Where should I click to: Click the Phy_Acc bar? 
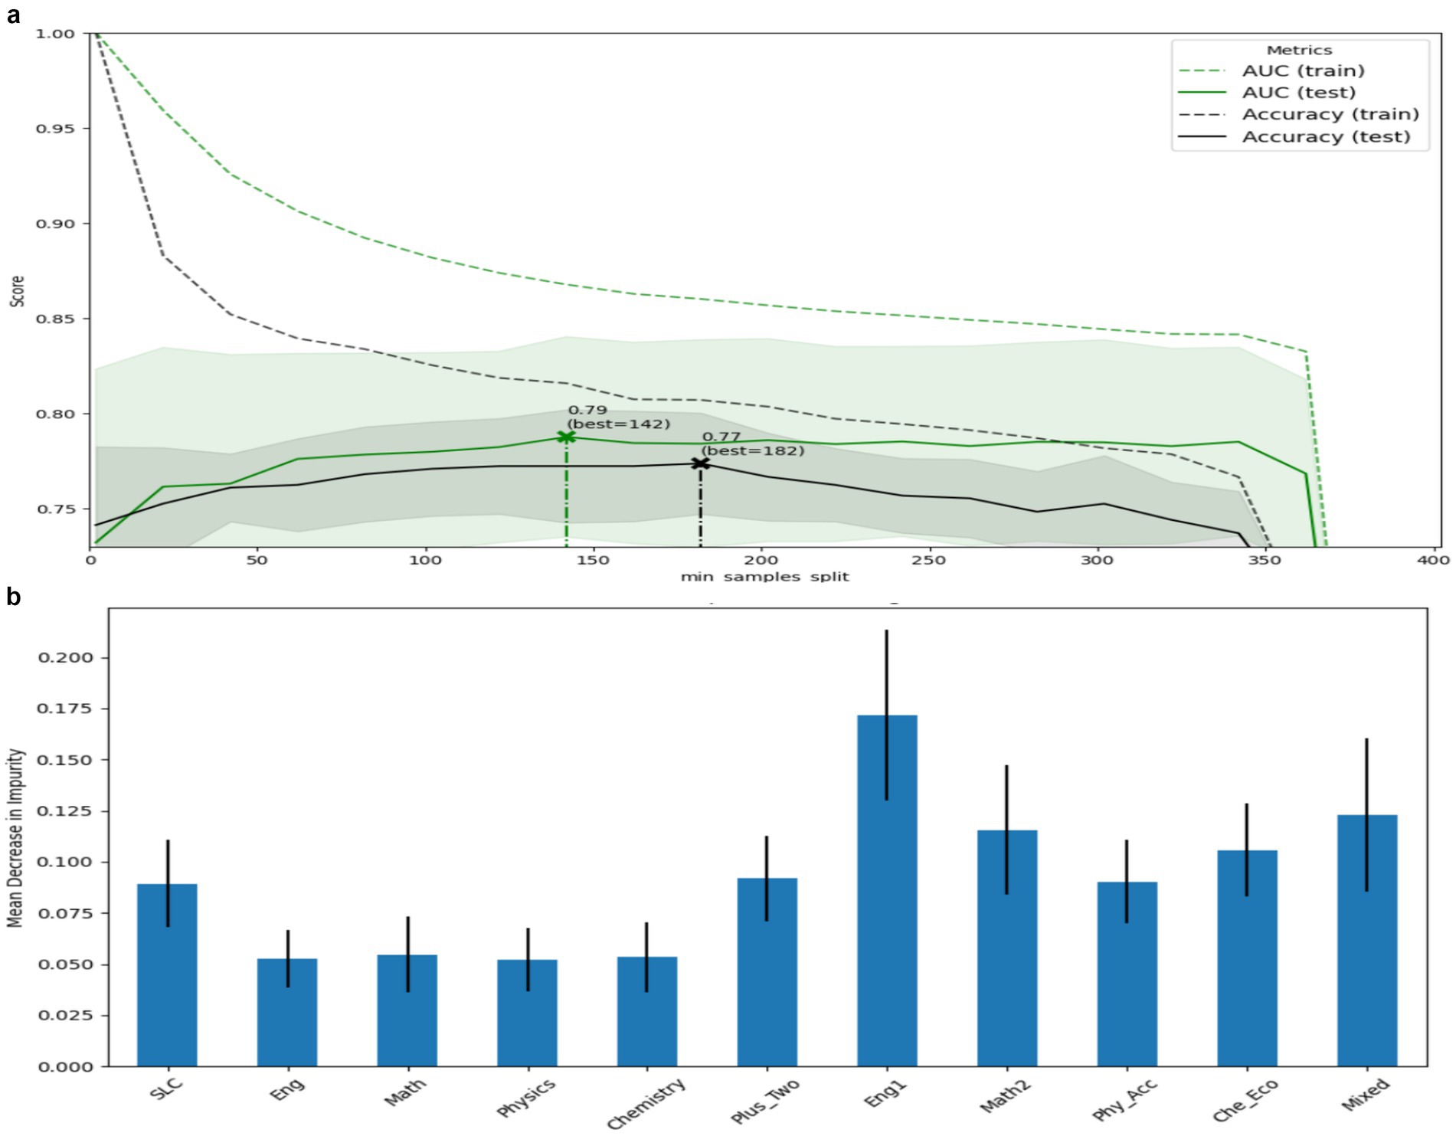(1127, 974)
